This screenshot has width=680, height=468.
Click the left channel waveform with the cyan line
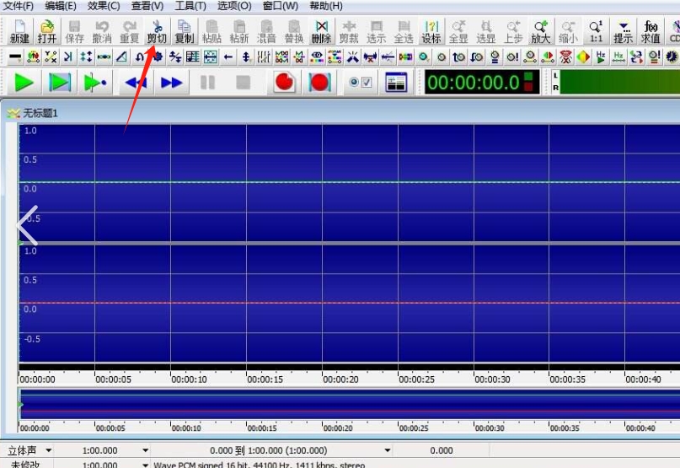click(349, 182)
